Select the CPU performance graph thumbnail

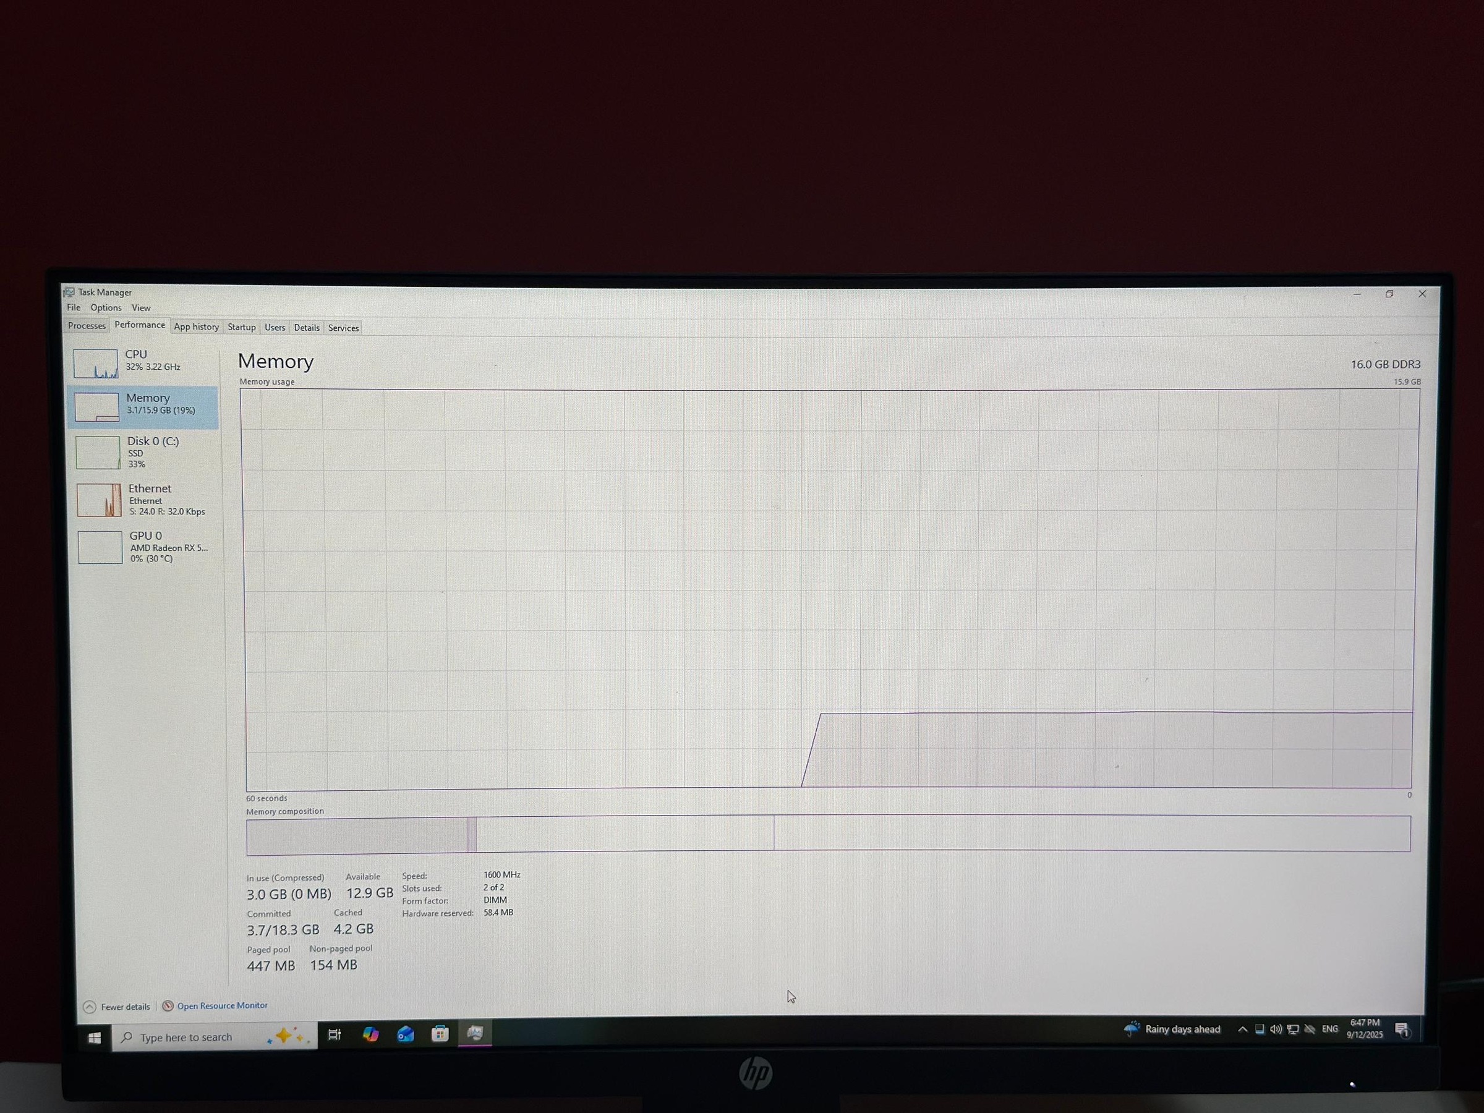click(95, 363)
